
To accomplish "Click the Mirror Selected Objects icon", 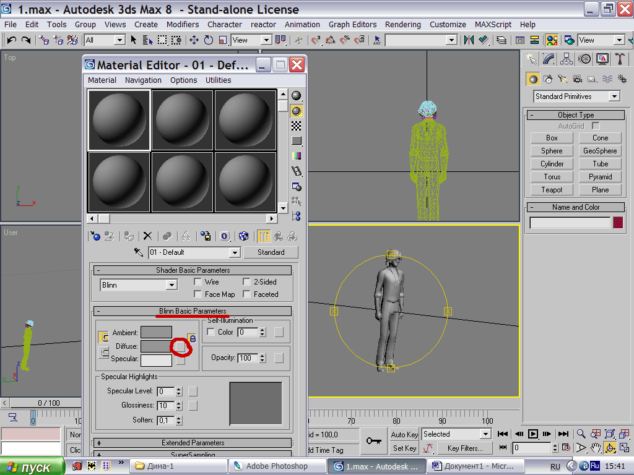I will tap(469, 40).
